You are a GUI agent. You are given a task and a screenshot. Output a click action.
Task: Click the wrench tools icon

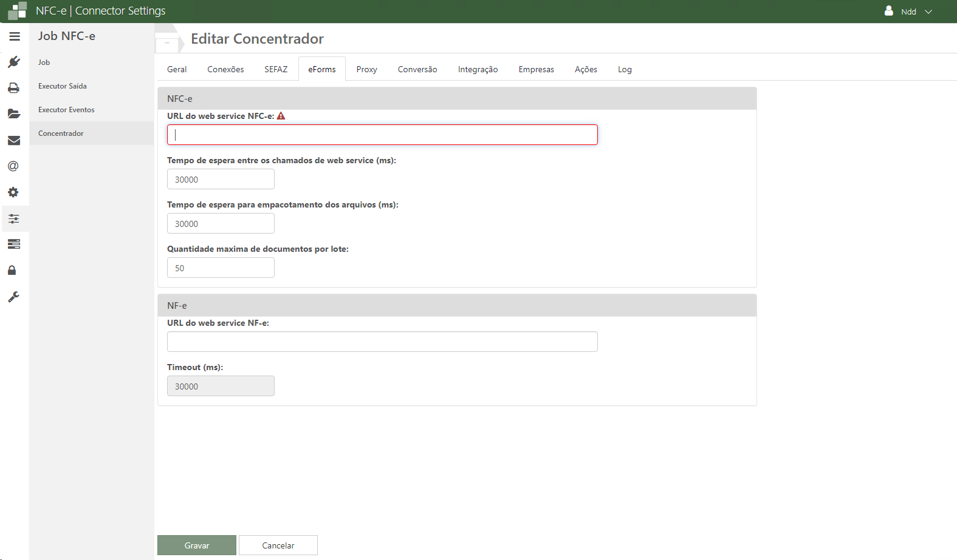click(x=13, y=297)
